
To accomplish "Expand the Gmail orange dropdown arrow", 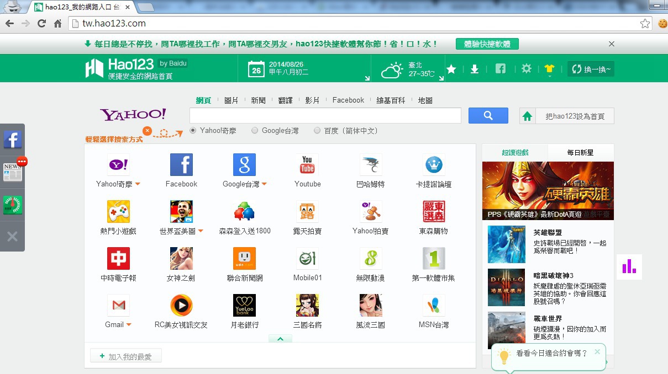I will click(129, 325).
